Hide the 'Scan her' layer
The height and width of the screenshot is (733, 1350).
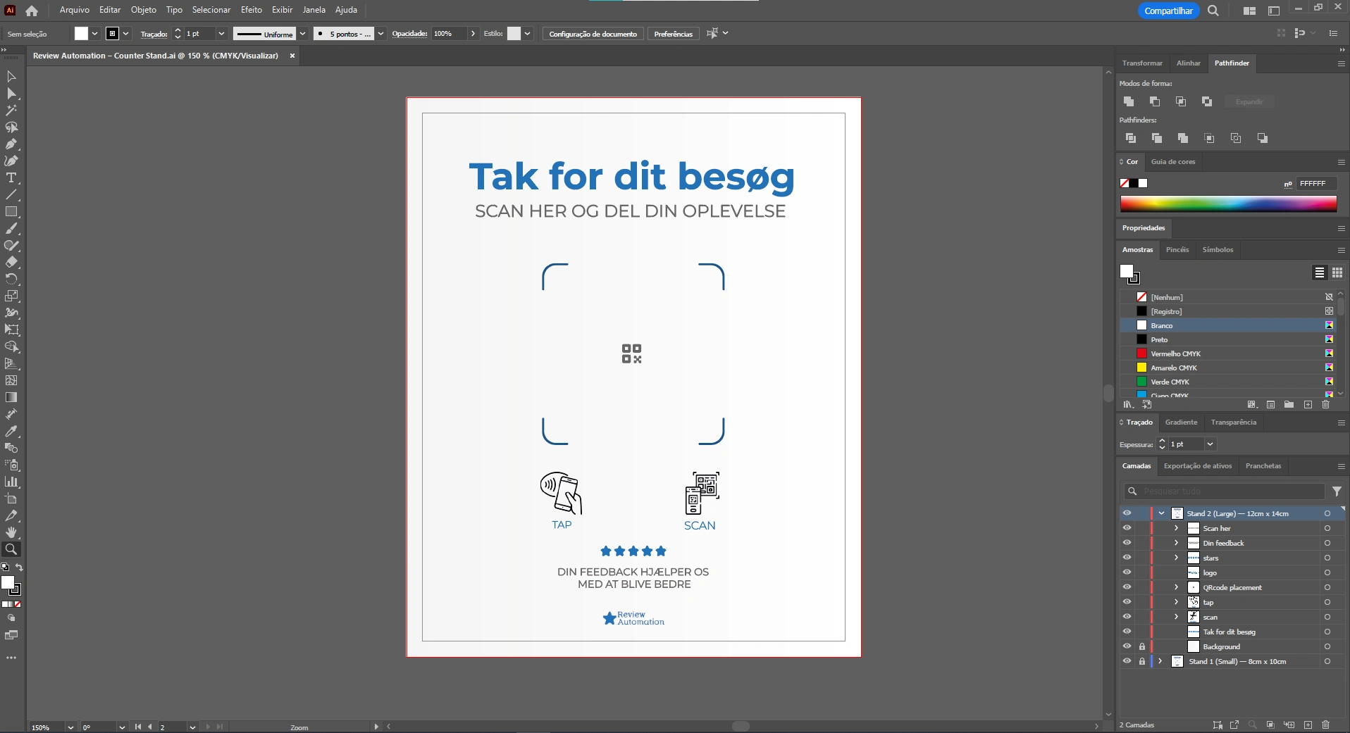tap(1127, 528)
